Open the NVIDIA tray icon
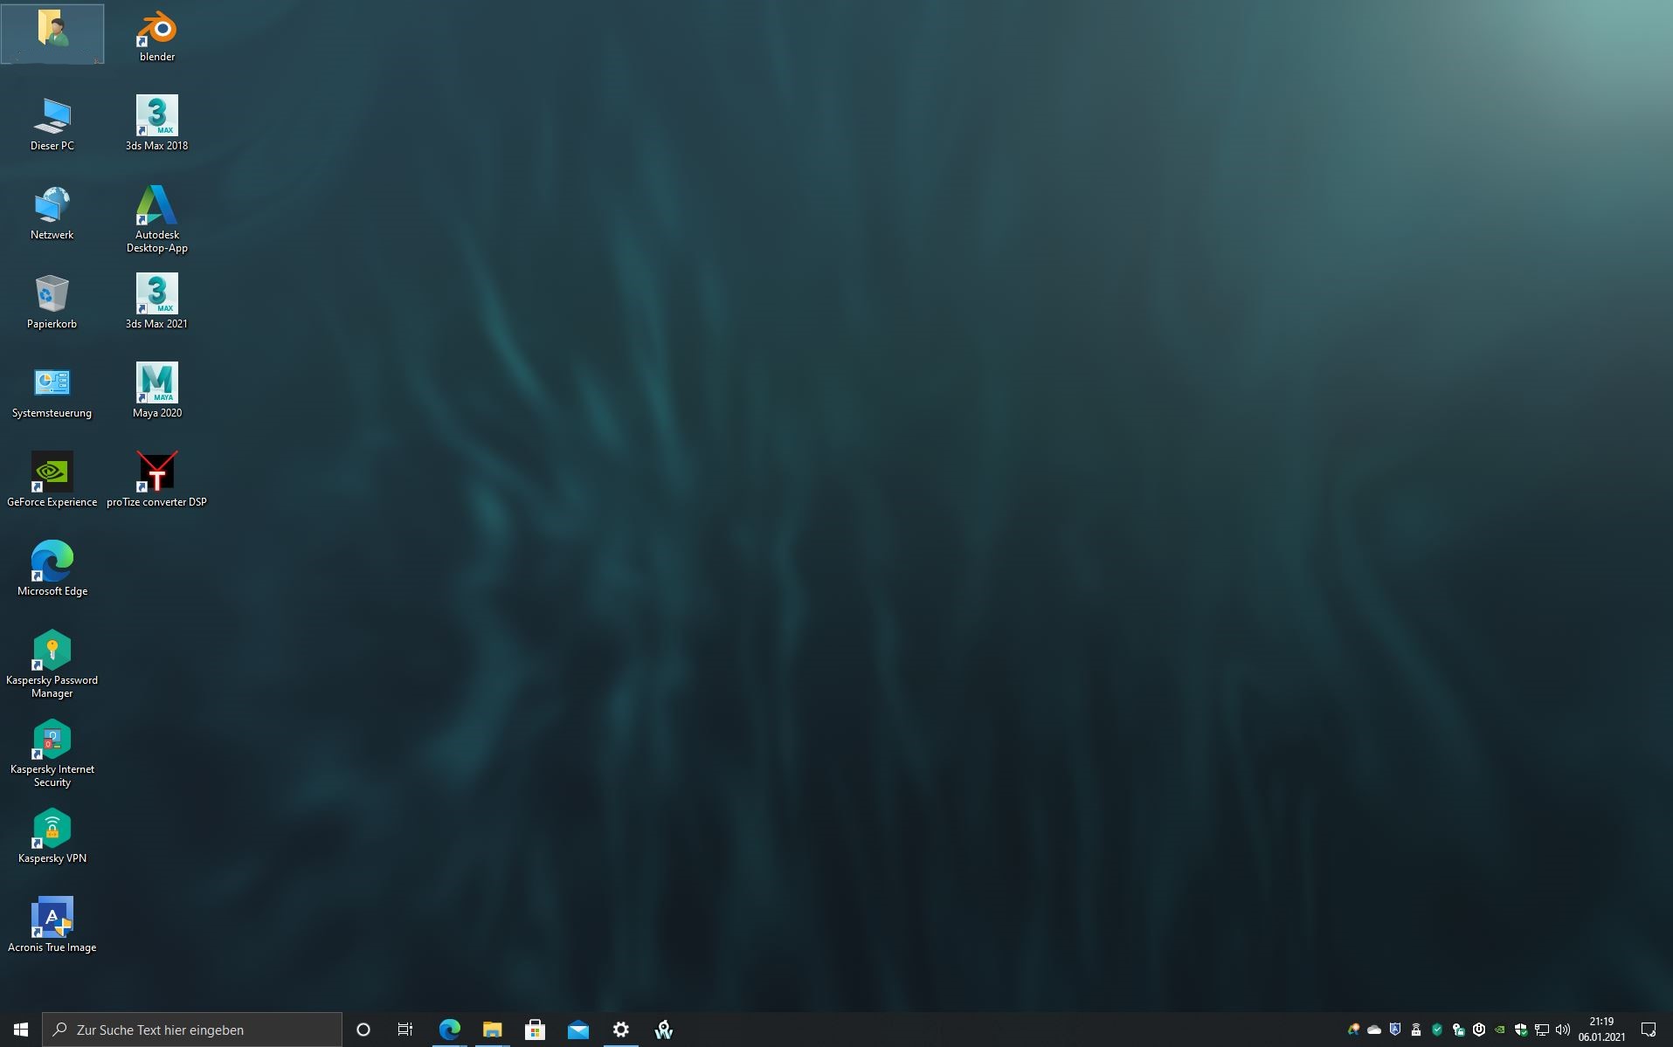Image resolution: width=1673 pixels, height=1047 pixels. tap(1500, 1030)
